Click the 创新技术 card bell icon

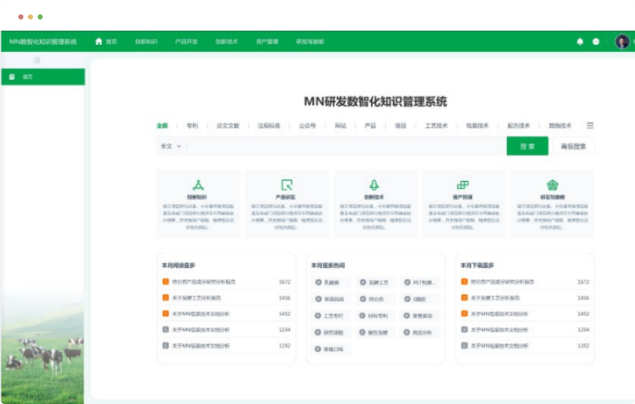374,185
